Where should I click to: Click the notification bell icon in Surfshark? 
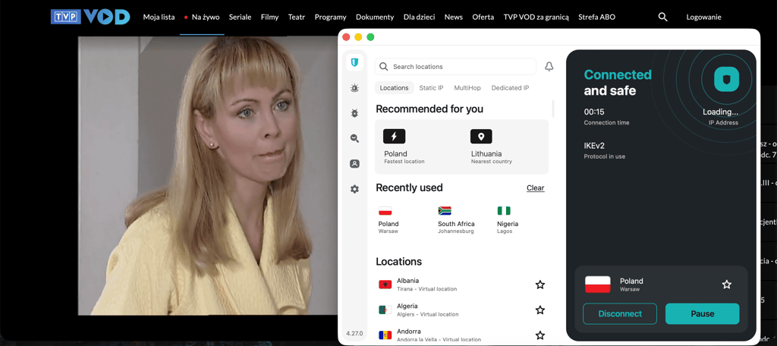point(549,67)
